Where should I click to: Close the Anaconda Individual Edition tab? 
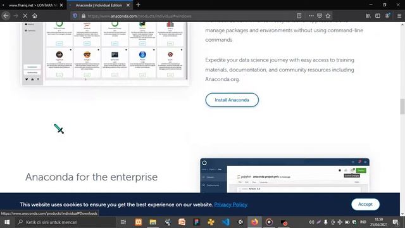pyautogui.click(x=128, y=5)
